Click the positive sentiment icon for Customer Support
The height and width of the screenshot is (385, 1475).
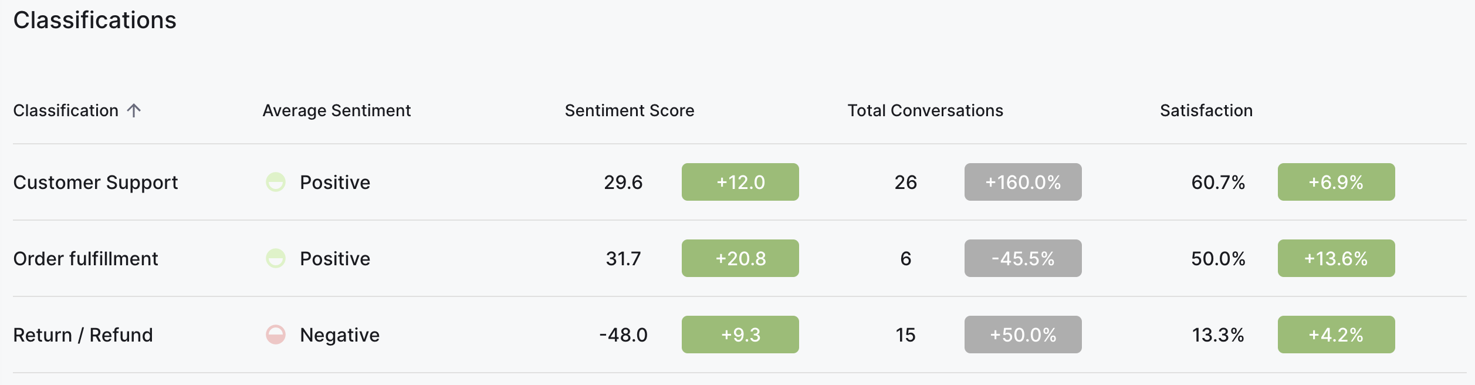pos(276,182)
